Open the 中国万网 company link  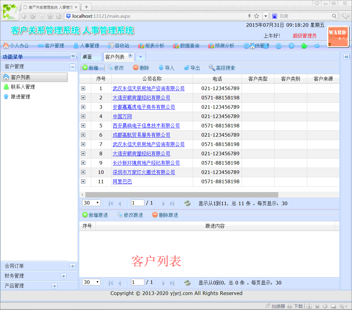pyautogui.click(x=122, y=116)
